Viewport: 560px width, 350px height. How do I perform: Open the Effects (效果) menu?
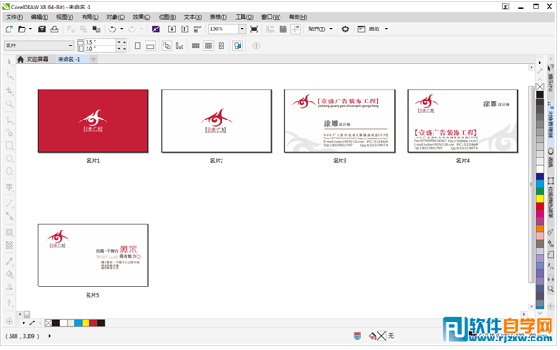pos(142,17)
